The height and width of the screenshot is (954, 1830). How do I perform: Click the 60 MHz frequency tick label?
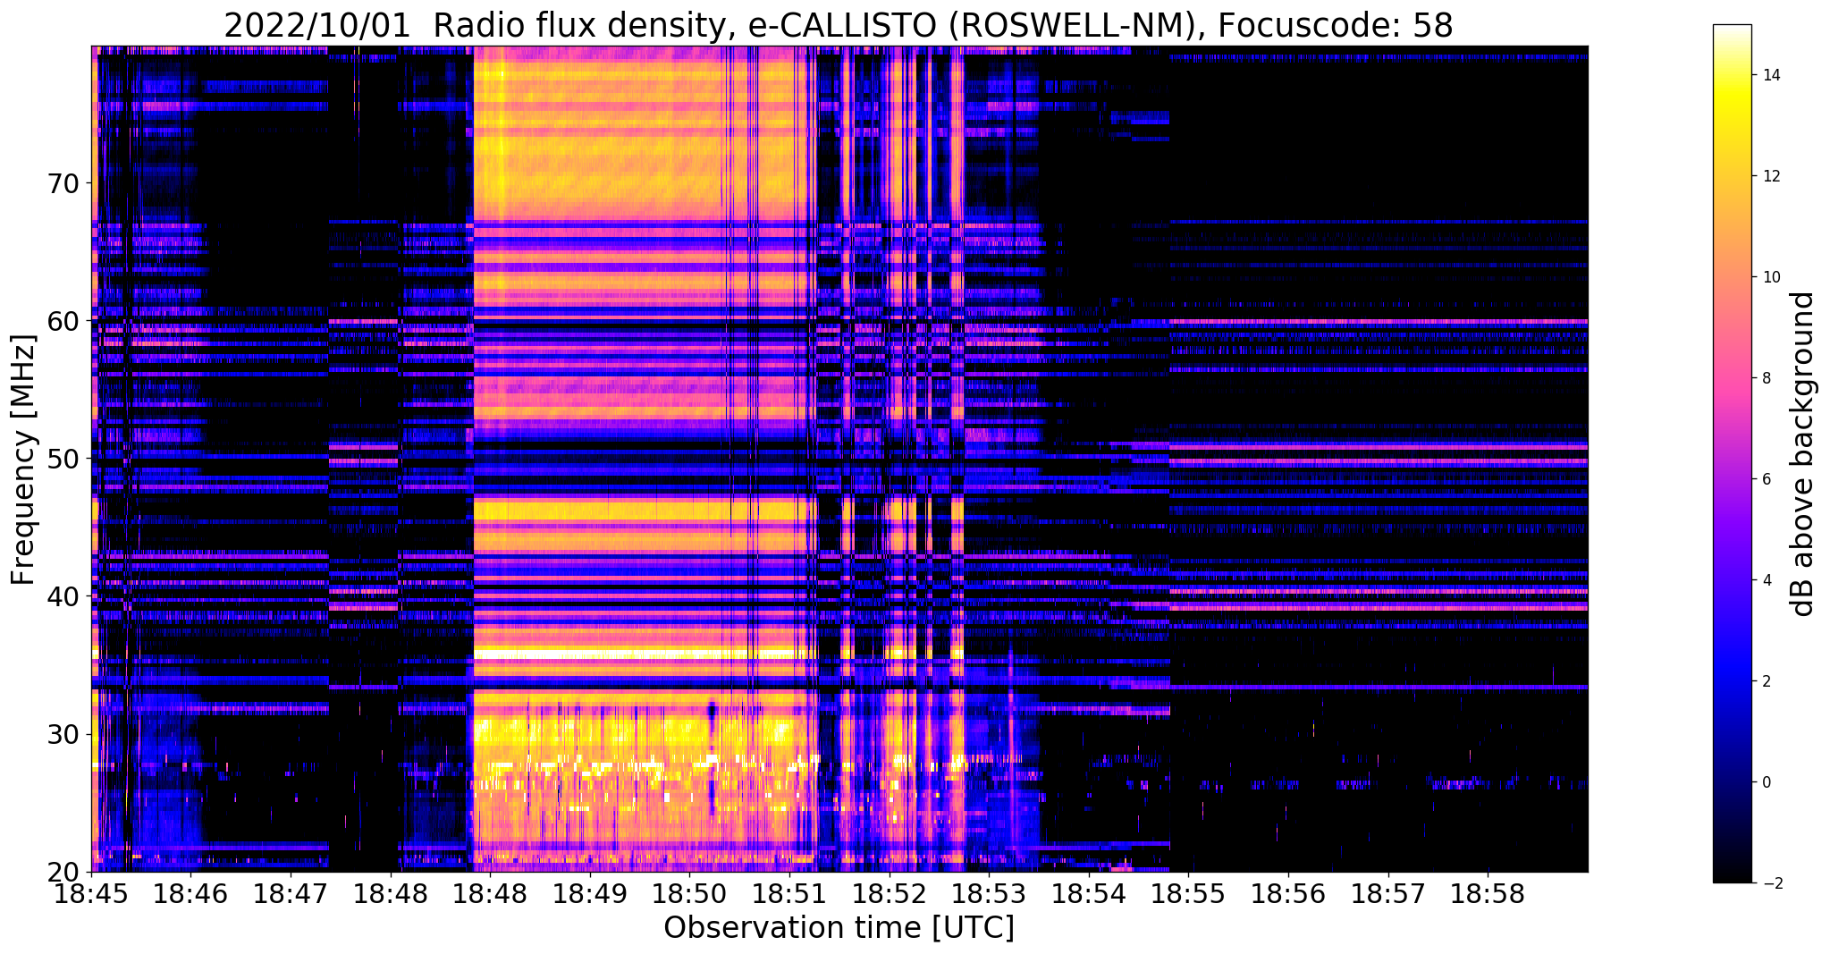coord(62,321)
